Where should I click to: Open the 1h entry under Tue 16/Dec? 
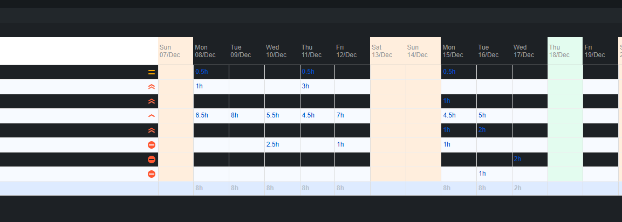tap(482, 174)
